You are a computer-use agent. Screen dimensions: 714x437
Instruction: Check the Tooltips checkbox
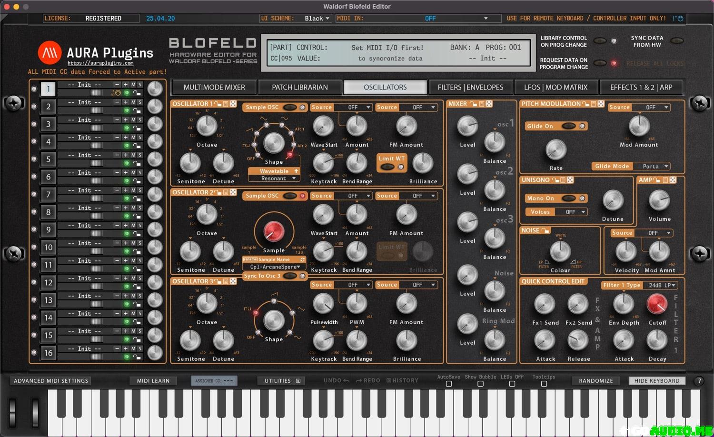coord(544,384)
